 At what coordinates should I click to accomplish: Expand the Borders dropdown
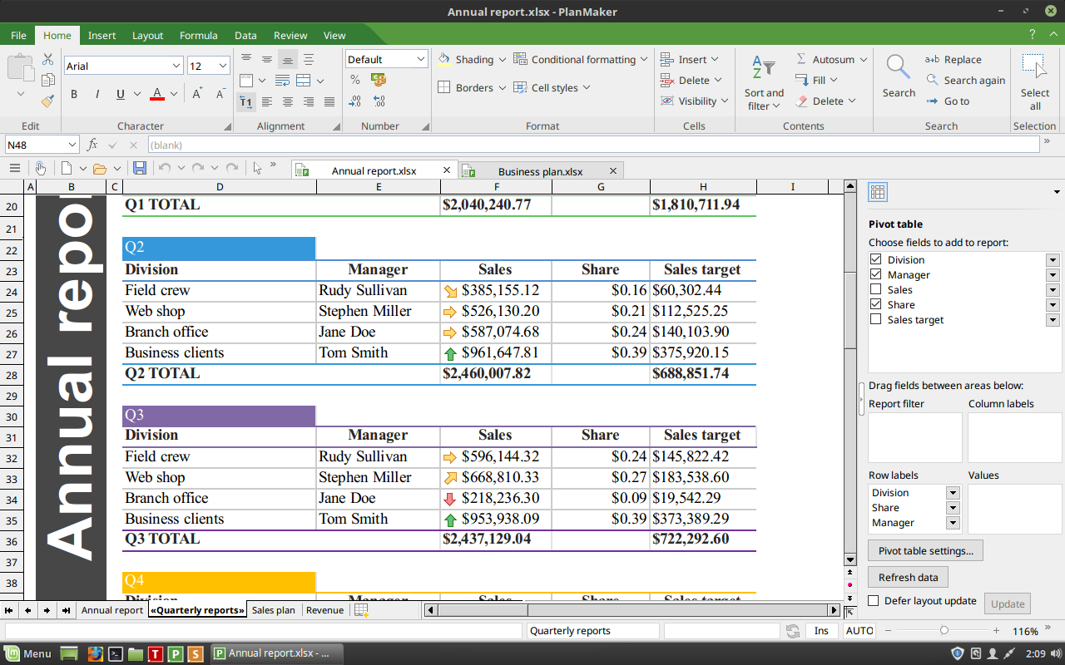point(502,88)
